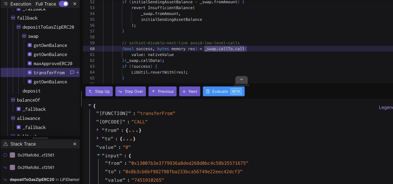Click the solhint-disable-next-line comment

point(181,43)
